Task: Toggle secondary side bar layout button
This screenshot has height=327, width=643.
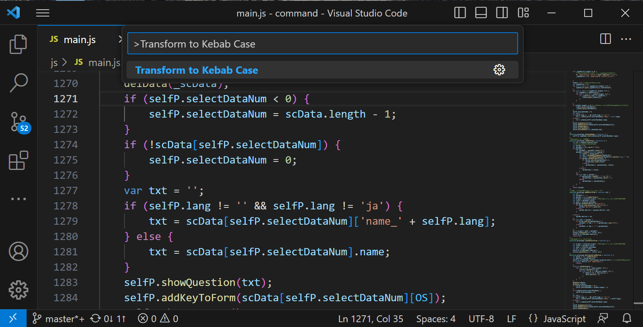Action: 502,13
